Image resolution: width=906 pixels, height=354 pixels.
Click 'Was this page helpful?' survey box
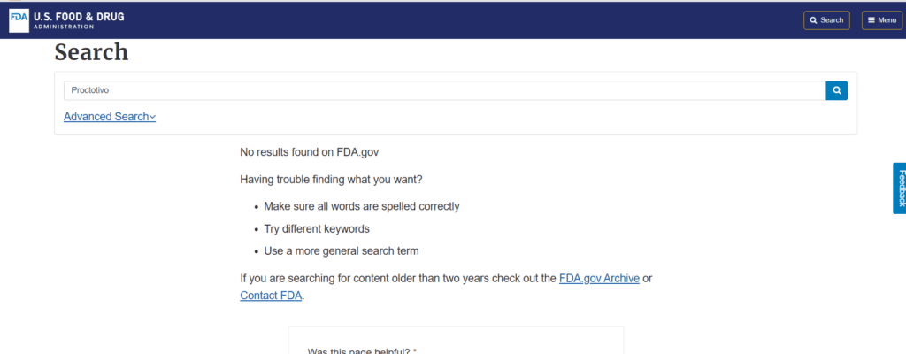coord(456,340)
